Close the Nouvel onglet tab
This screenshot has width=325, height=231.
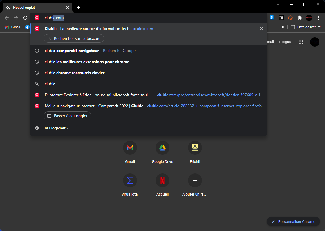(68, 8)
